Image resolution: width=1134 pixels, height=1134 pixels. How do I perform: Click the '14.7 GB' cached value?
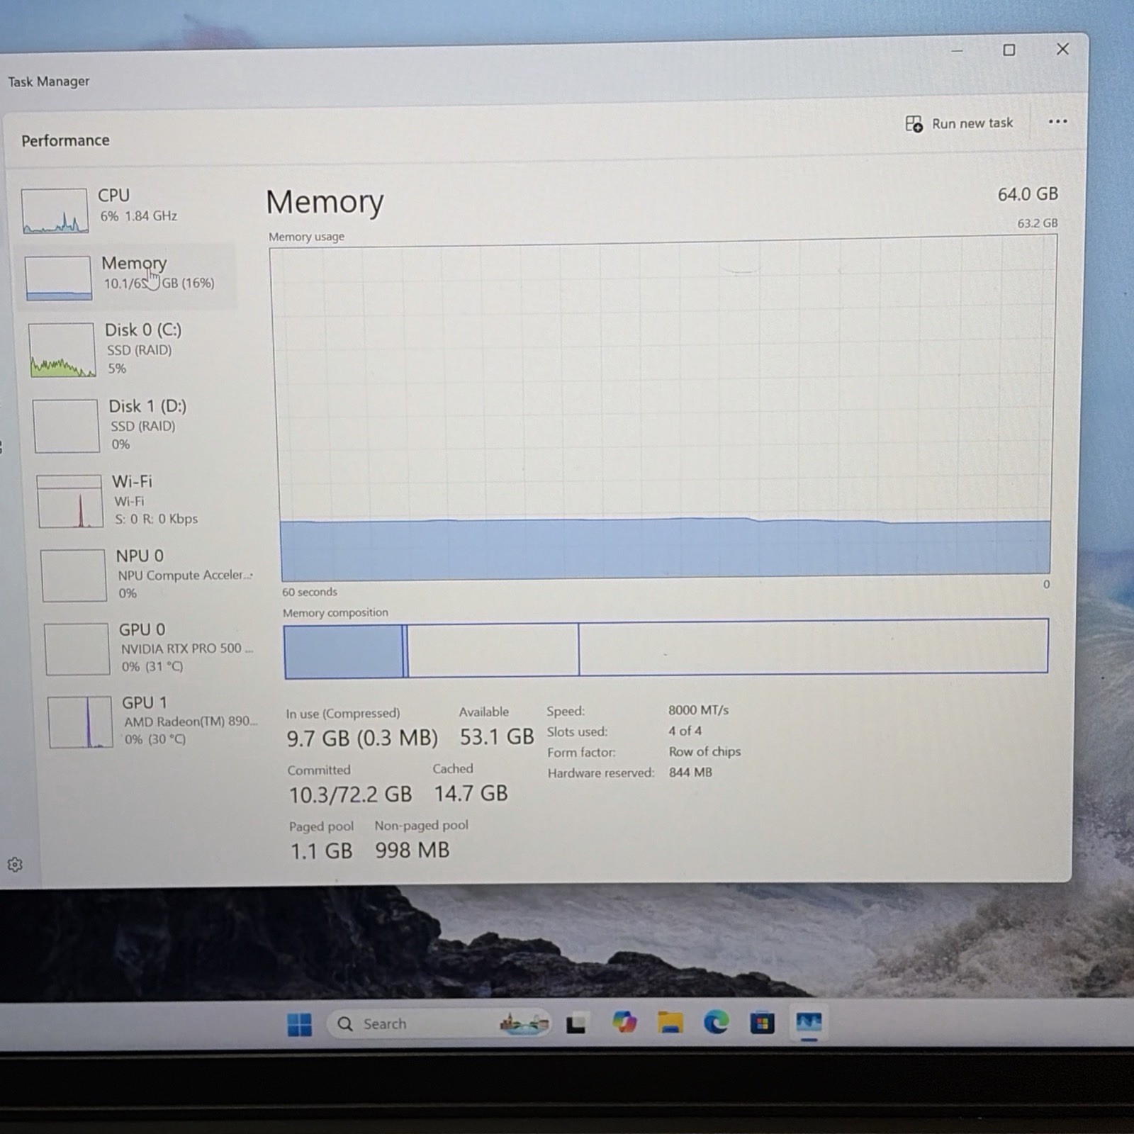pyautogui.click(x=471, y=794)
